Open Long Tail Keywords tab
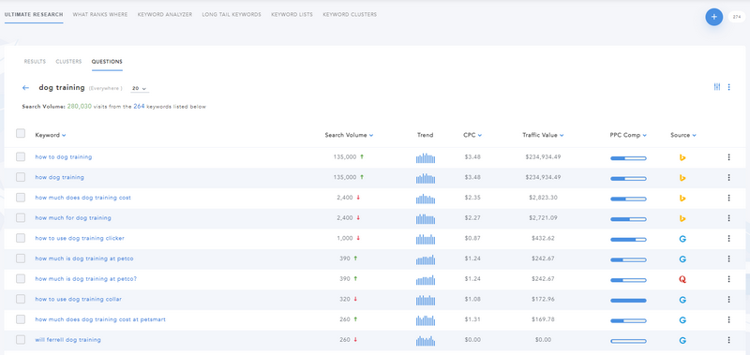This screenshot has width=750, height=355. (x=232, y=15)
